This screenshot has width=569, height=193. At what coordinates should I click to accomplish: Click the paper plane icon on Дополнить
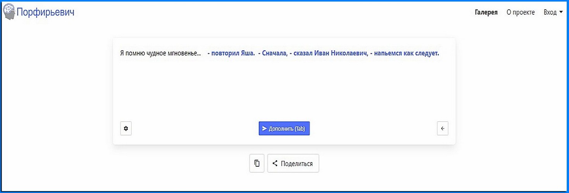pos(264,129)
